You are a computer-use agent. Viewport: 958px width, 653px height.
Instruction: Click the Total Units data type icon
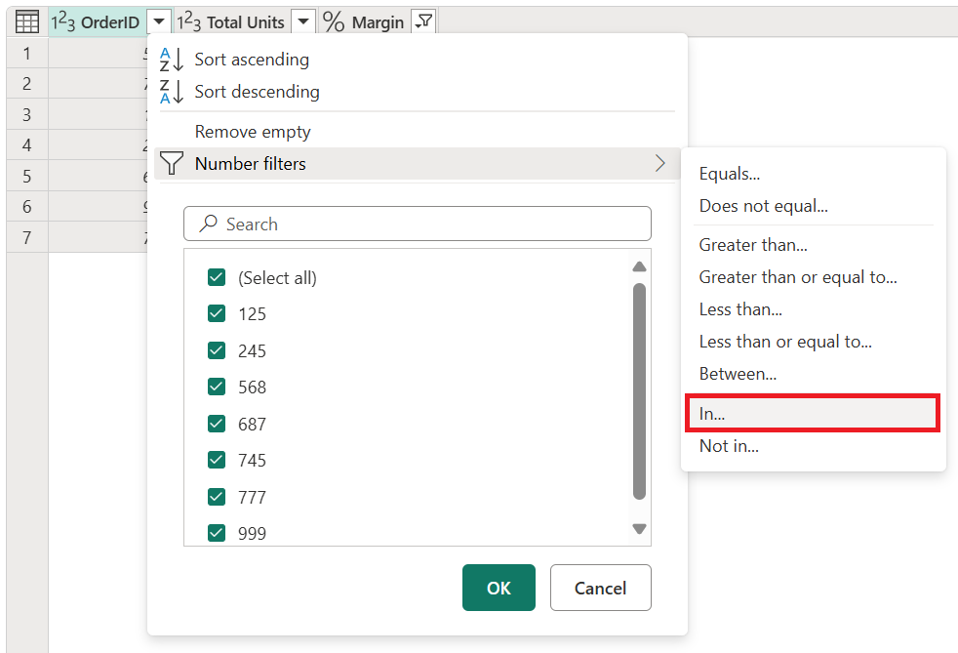click(189, 21)
